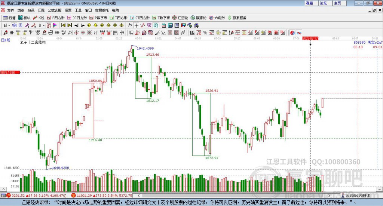Jump to first bar with skip-start arrow
The width and height of the screenshot is (383, 206).
pyautogui.click(x=63, y=25)
